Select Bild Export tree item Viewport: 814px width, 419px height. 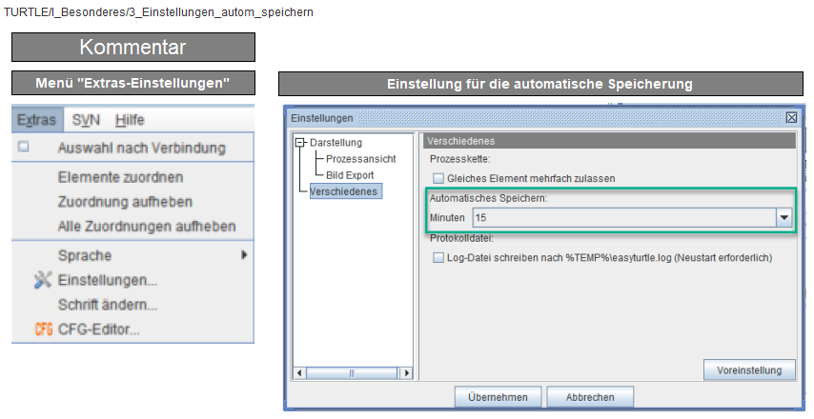click(350, 175)
